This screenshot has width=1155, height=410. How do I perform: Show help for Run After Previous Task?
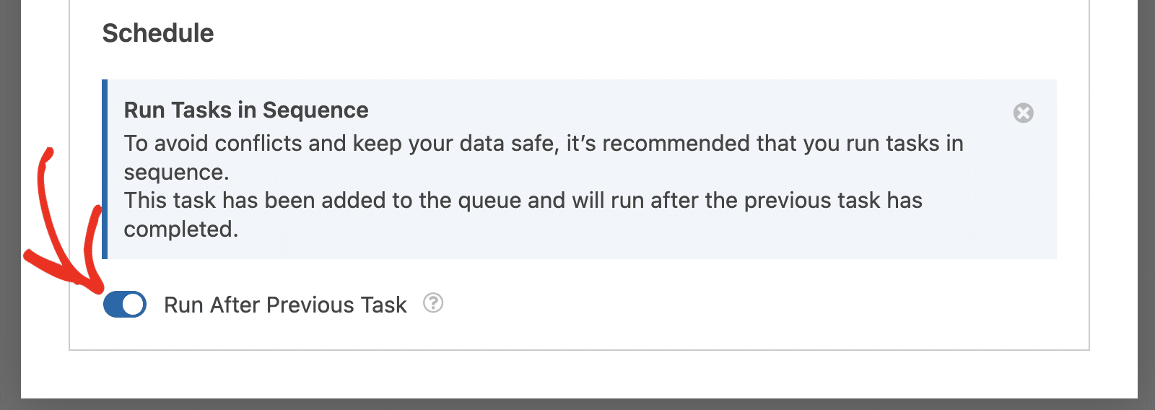click(433, 303)
